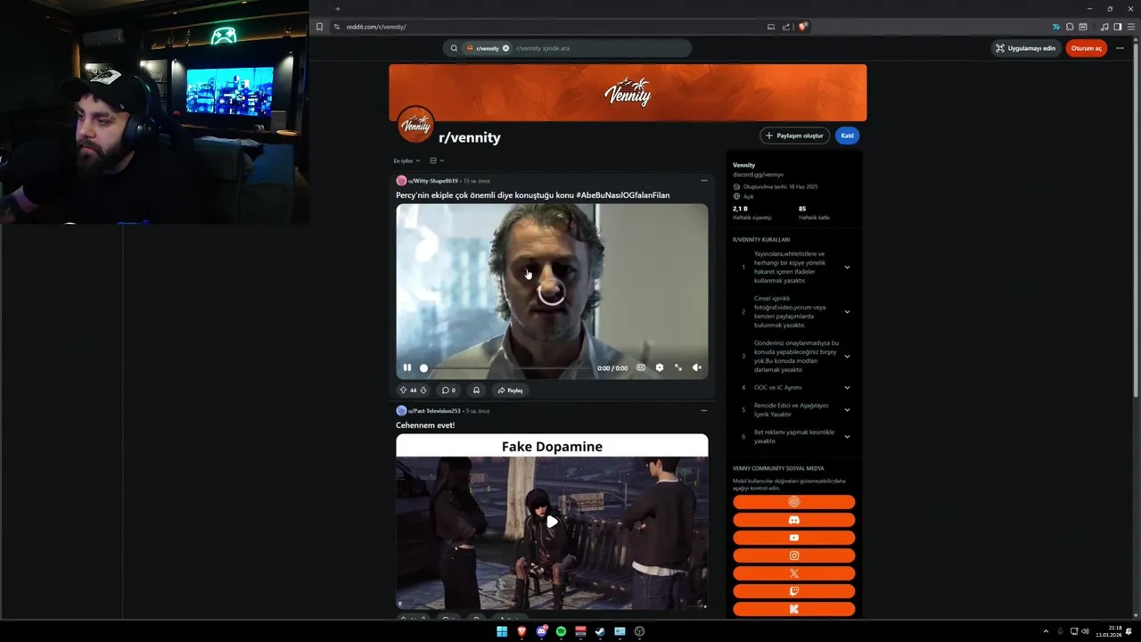Image resolution: width=1141 pixels, height=642 pixels.
Task: Expand rule 6 Bet reklamı
Action: (x=847, y=436)
